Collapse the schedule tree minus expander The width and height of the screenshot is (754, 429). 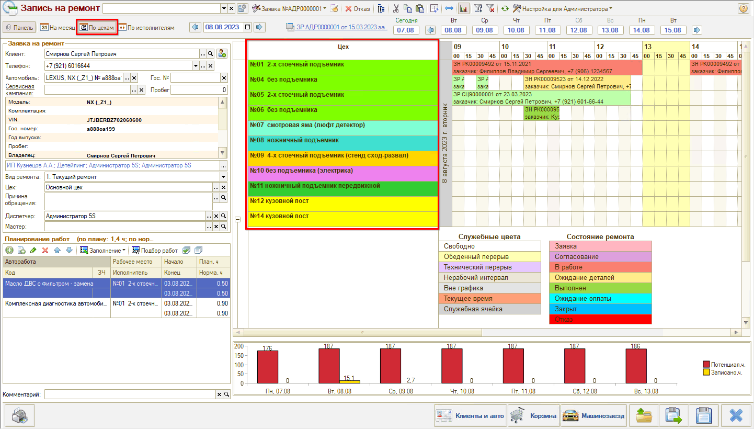point(237,220)
